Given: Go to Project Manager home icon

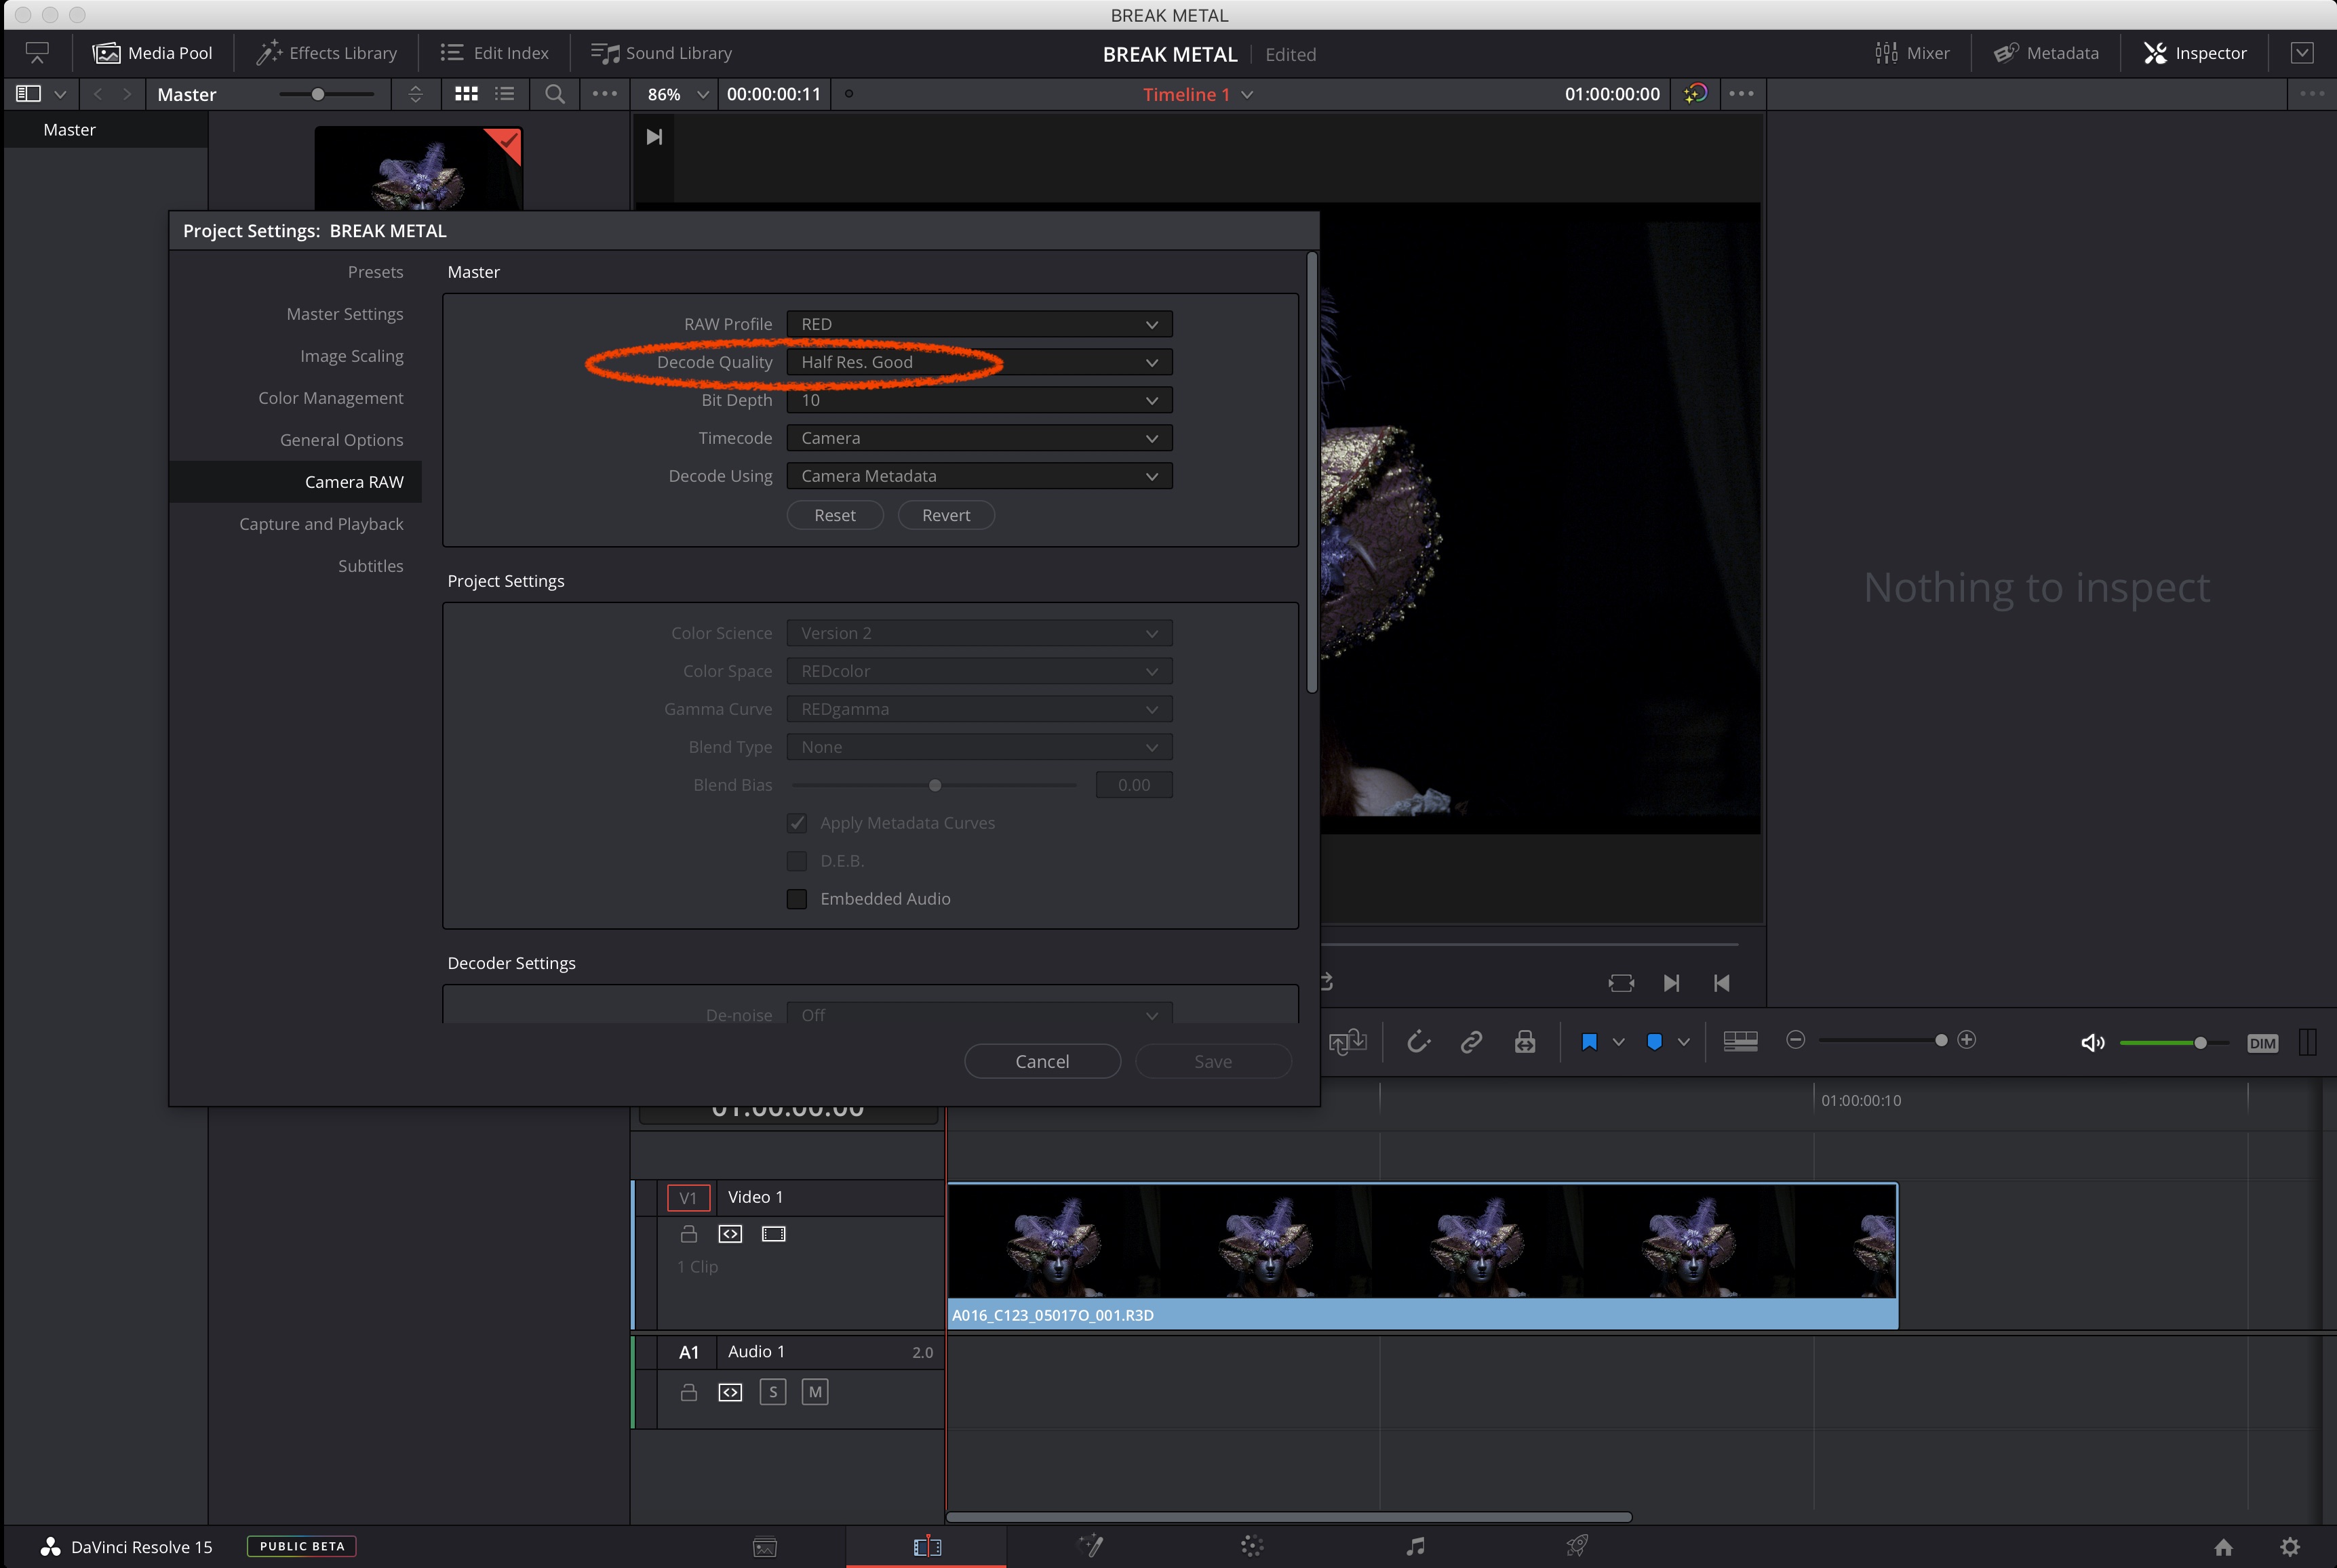Looking at the screenshot, I should pyautogui.click(x=2224, y=1547).
